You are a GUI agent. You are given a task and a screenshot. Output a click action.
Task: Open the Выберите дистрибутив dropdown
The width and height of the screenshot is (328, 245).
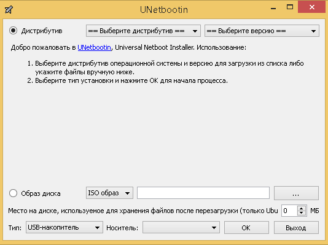(x=143, y=31)
